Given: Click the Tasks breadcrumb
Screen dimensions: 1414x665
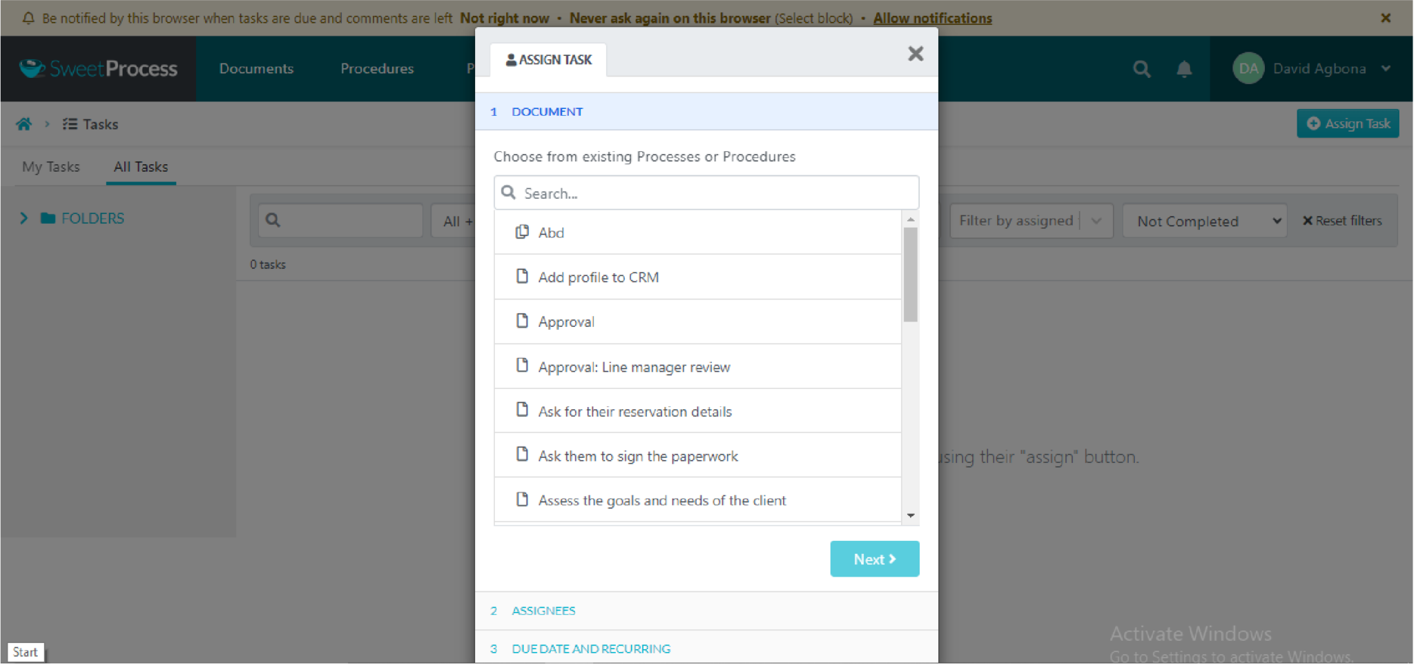Looking at the screenshot, I should click(90, 124).
